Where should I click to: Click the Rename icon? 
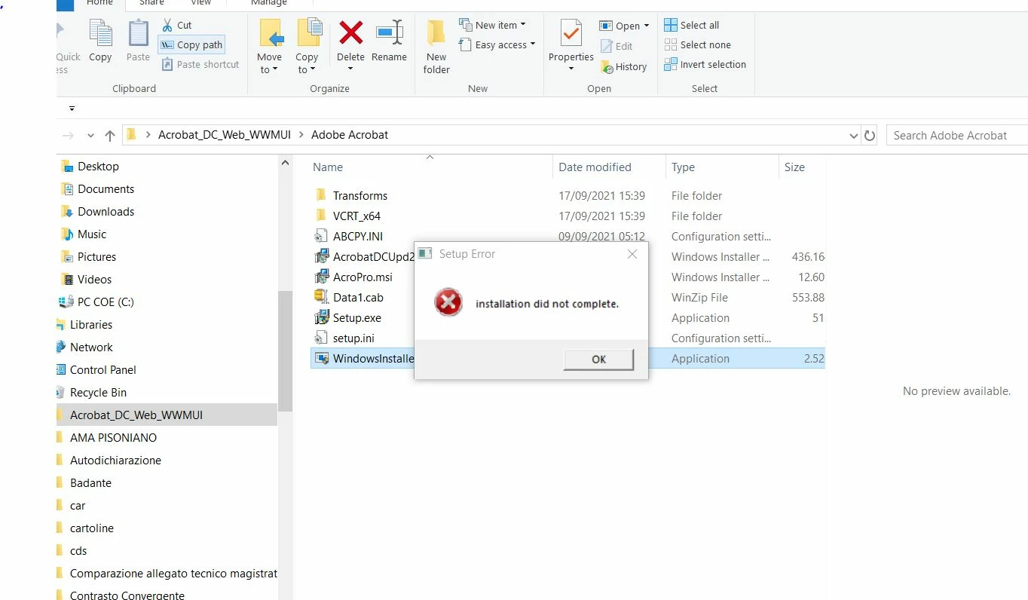pyautogui.click(x=389, y=32)
